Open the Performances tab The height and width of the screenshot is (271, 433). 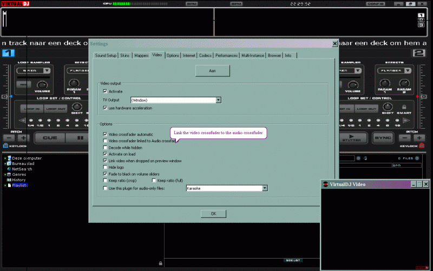pos(226,56)
